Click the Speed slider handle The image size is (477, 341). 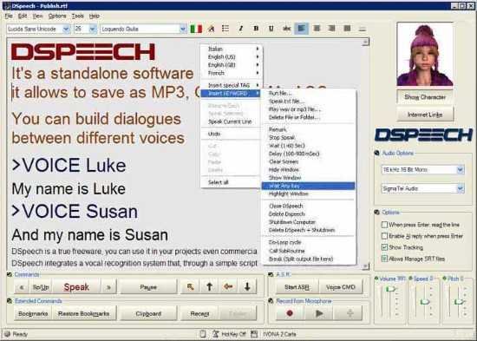click(424, 302)
